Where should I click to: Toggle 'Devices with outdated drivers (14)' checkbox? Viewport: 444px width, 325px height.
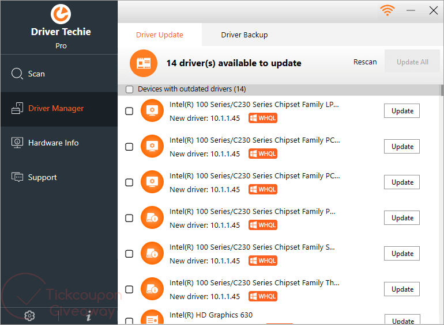[x=129, y=89]
